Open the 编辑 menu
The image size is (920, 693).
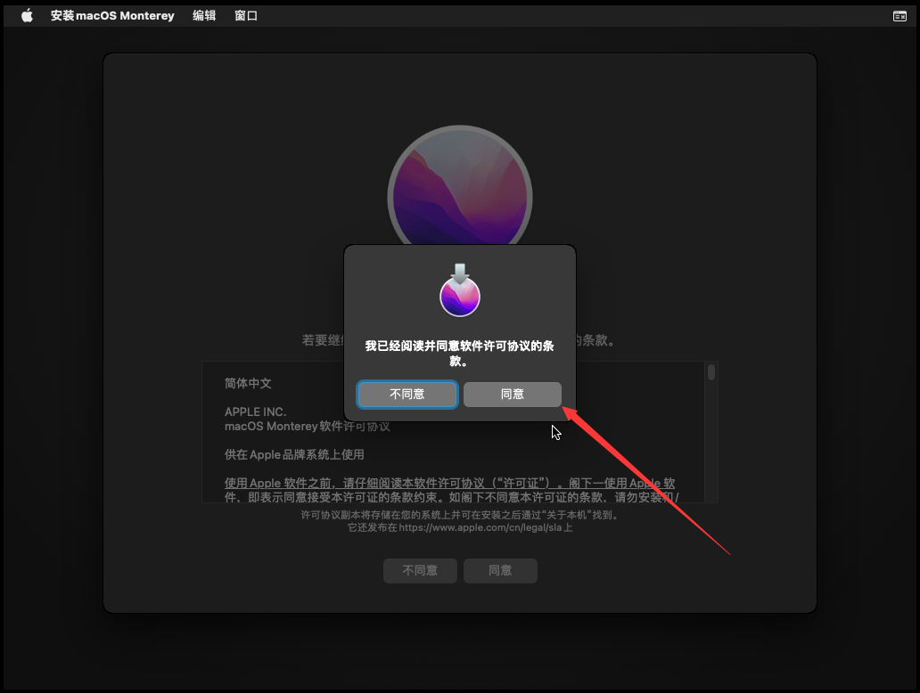tap(204, 16)
